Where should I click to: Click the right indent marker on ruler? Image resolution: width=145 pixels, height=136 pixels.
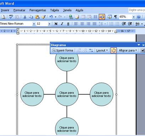pos(116,32)
